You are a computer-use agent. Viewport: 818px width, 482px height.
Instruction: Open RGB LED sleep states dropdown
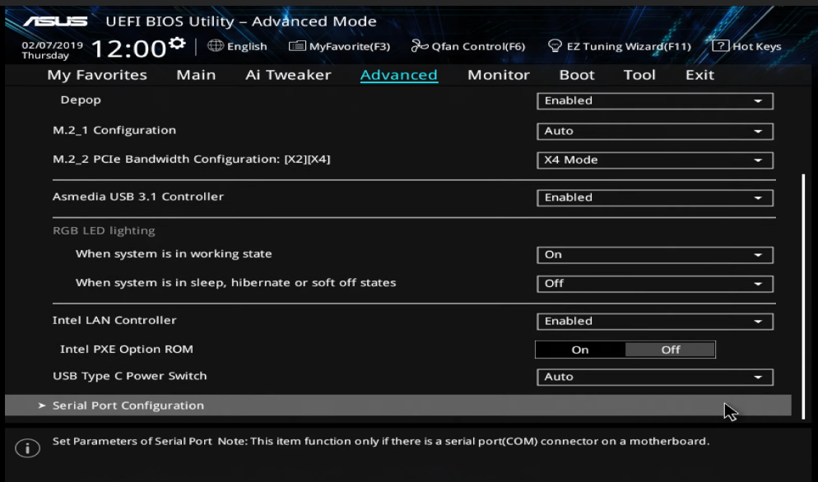click(655, 283)
